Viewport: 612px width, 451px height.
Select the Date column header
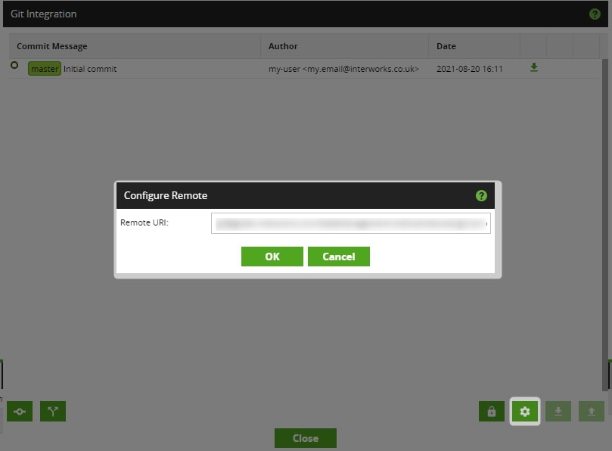coord(446,46)
